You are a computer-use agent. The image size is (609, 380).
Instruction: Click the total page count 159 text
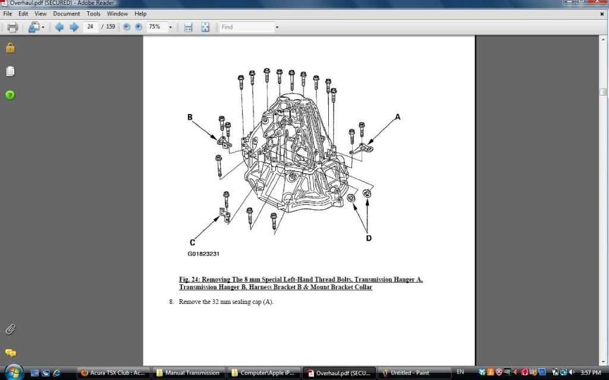click(x=111, y=27)
